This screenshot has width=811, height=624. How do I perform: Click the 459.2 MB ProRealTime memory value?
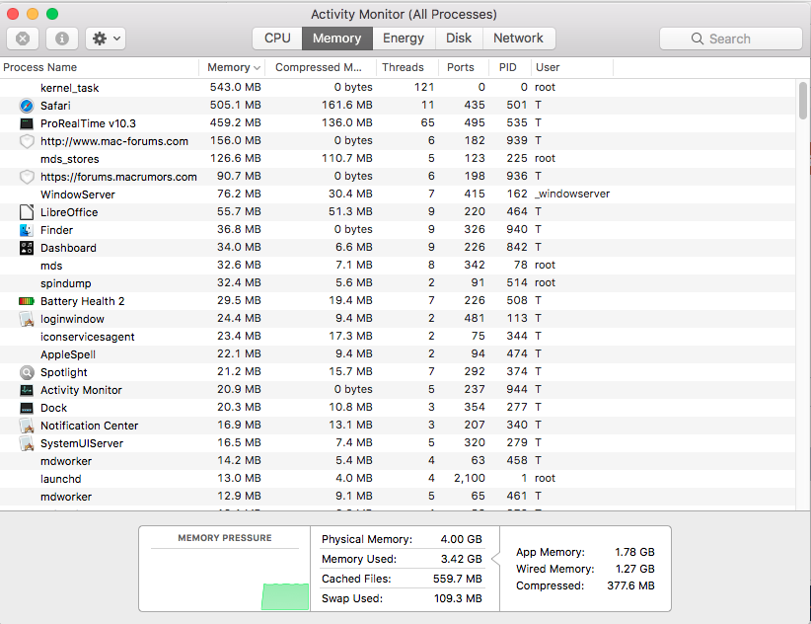(236, 122)
